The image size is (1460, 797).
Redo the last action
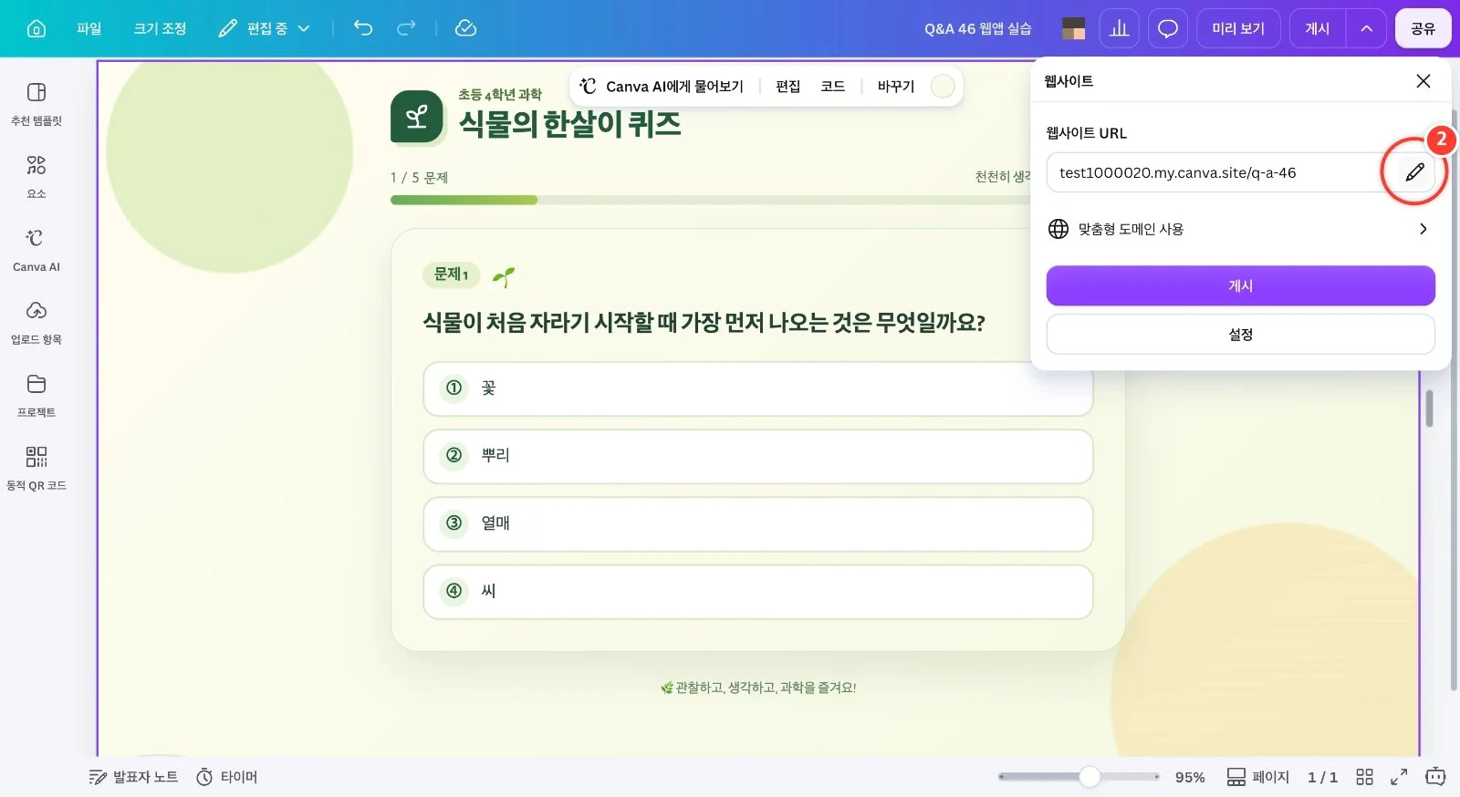[406, 28]
